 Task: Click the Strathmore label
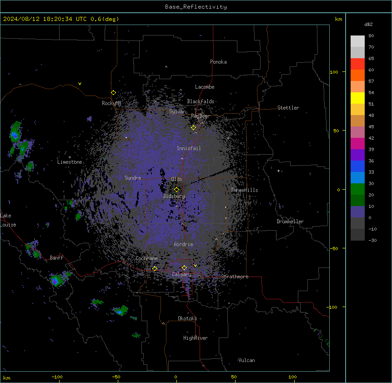235,277
